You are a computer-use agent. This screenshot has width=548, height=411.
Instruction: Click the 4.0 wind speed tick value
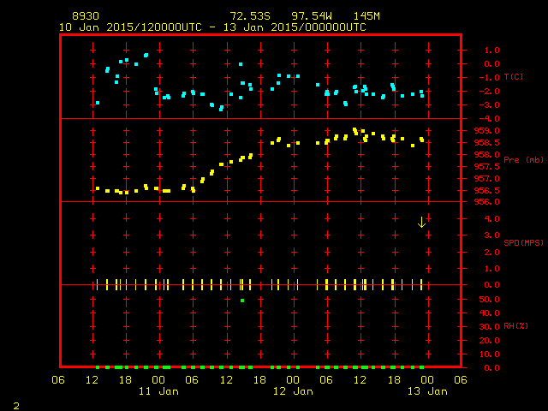491,219
